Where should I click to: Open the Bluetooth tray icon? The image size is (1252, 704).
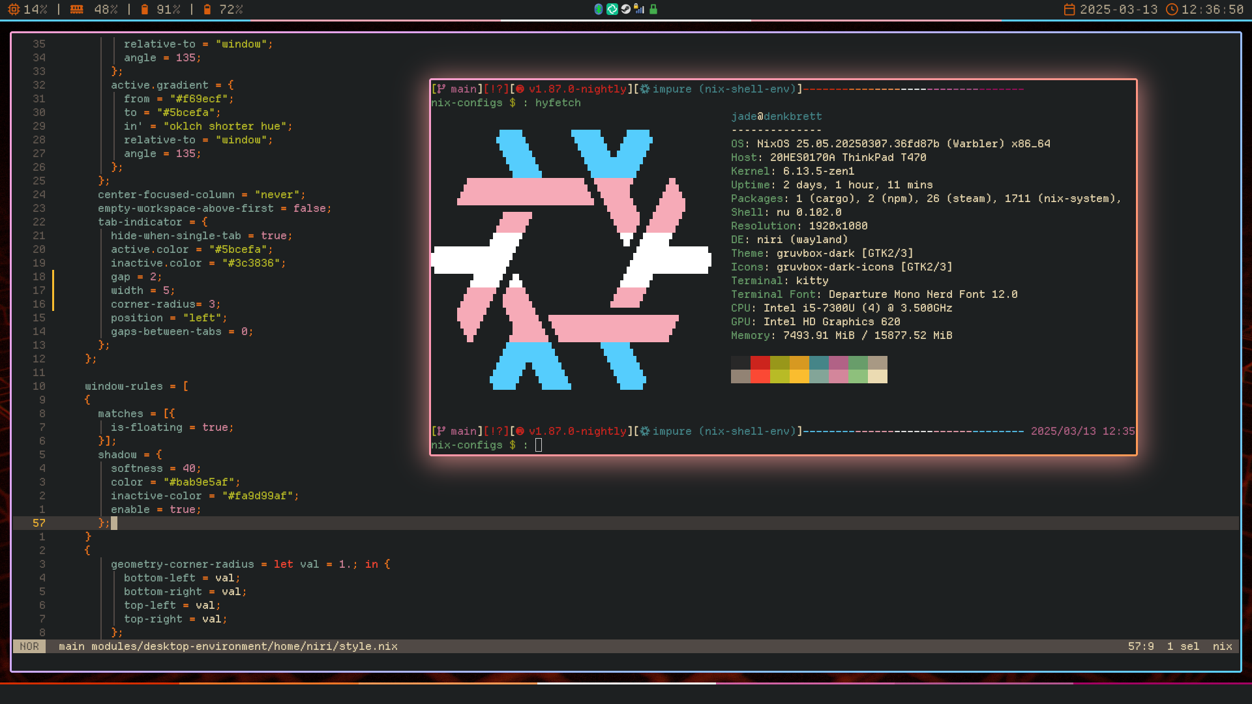(599, 9)
